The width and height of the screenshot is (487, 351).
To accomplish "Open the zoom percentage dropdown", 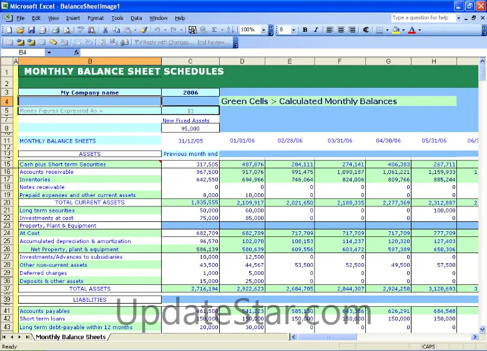I will pyautogui.click(x=263, y=30).
